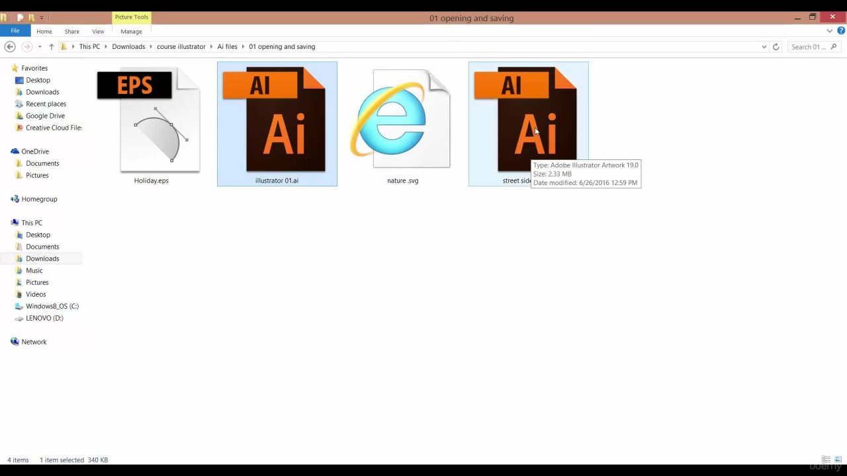Open the recent locations dropdown

[x=40, y=47]
